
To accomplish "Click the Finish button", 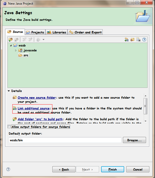I will click(x=113, y=169).
